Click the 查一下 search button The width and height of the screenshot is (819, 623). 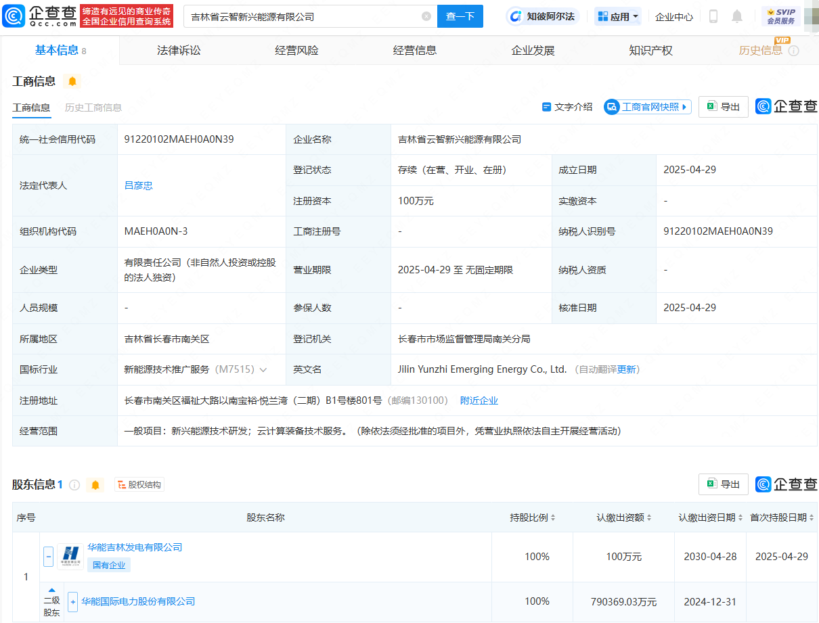pyautogui.click(x=460, y=16)
